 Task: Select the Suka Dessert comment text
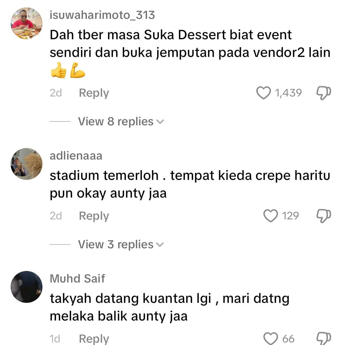click(190, 53)
